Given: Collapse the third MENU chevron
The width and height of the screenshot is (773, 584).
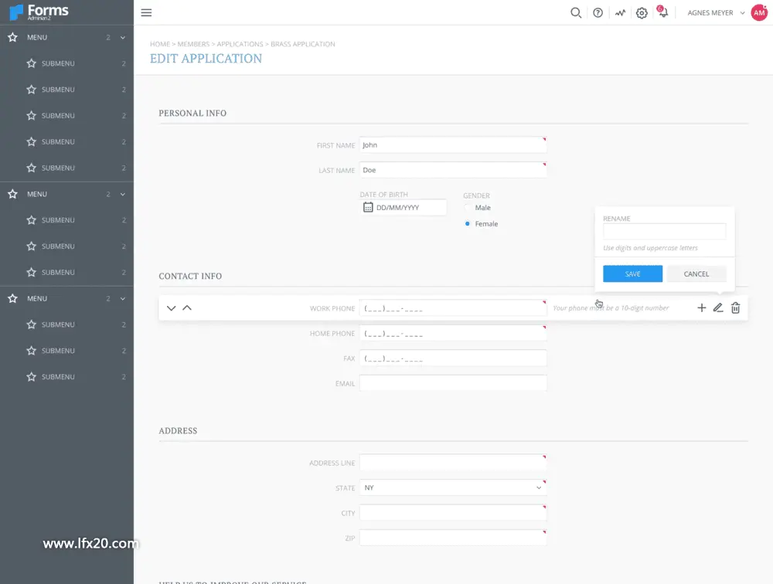Looking at the screenshot, I should pyautogui.click(x=123, y=299).
